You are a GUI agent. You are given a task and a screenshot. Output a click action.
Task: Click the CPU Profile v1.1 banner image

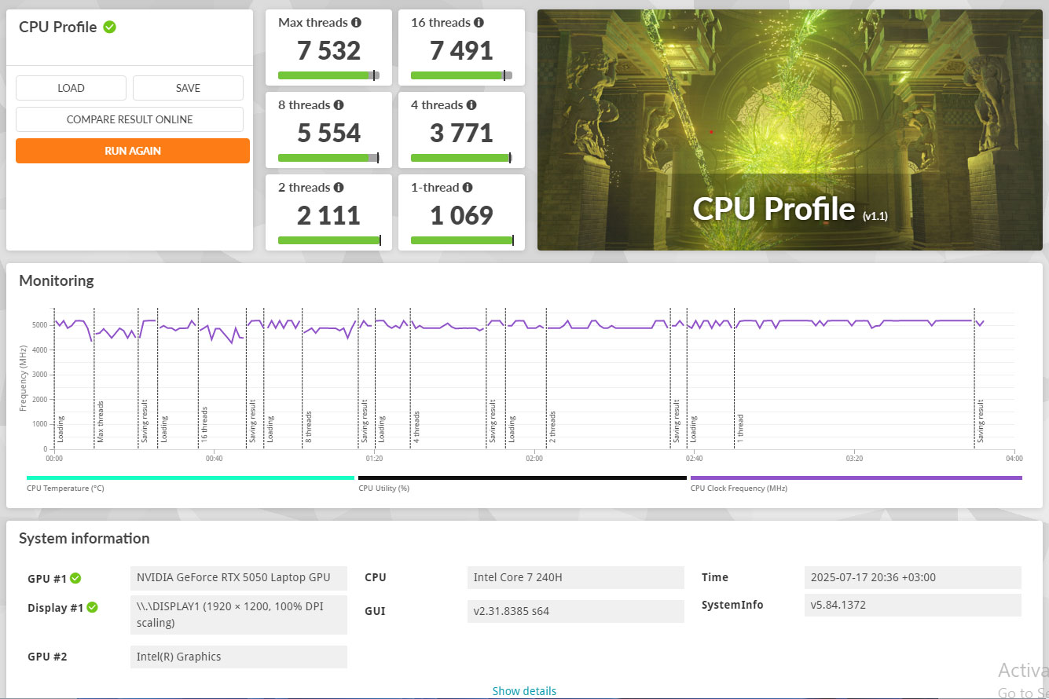click(790, 130)
